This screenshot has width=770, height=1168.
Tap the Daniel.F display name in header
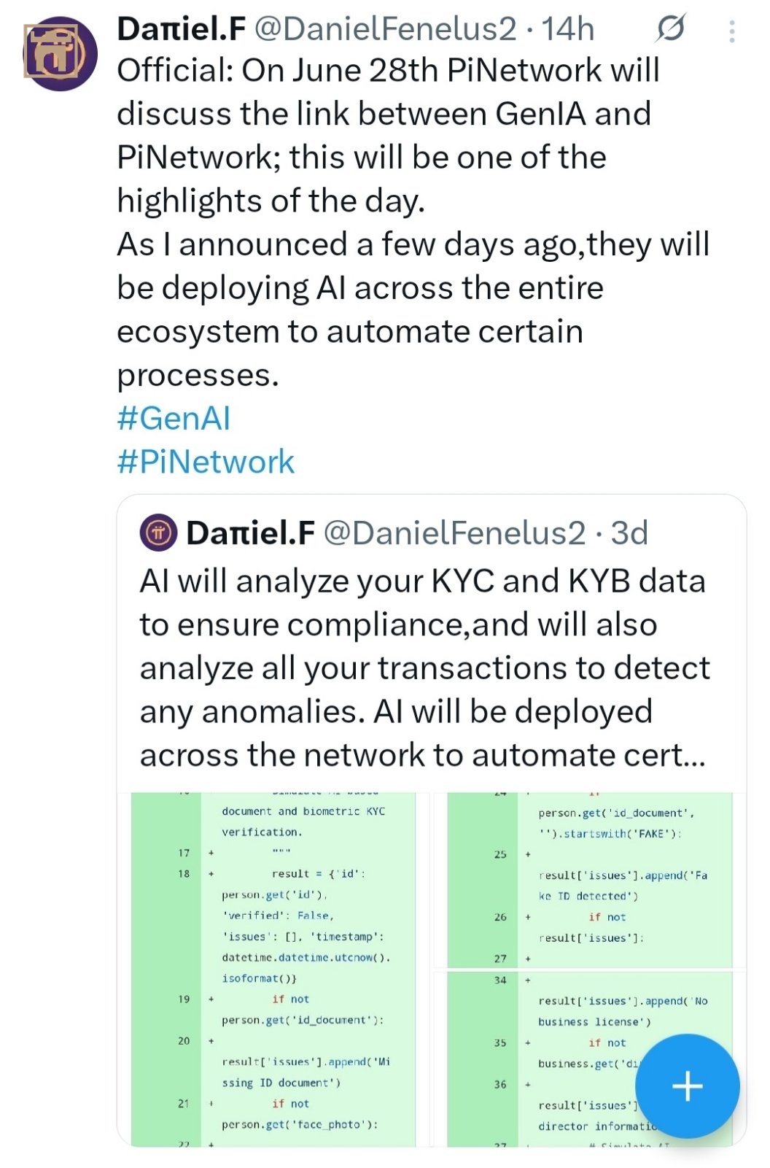coord(181,29)
